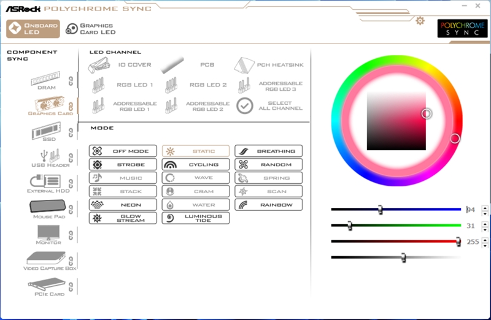
Task: Choose the PCB LED channel
Action: (188, 65)
